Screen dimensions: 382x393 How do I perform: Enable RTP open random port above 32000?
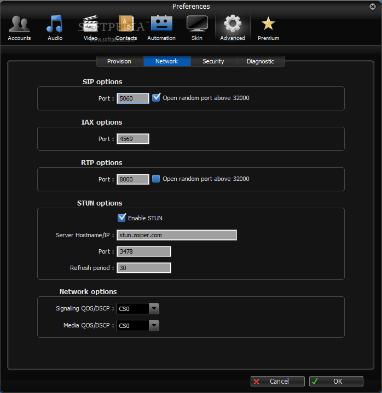point(156,179)
